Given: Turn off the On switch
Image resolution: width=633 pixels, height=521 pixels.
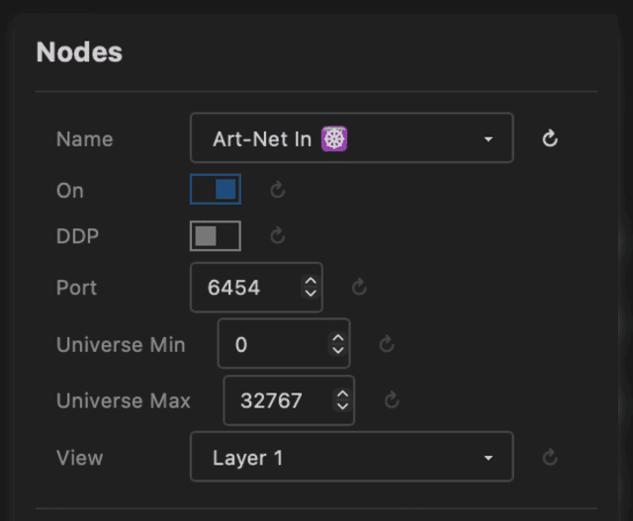Looking at the screenshot, I should [x=216, y=189].
